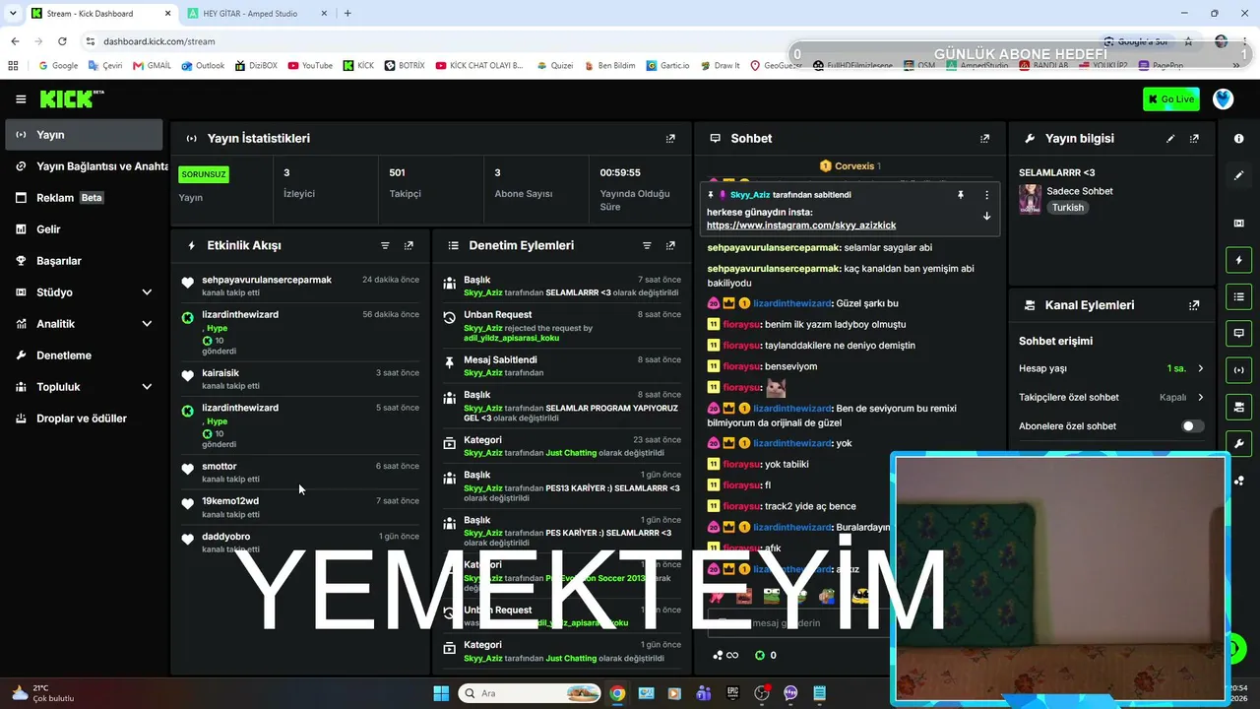Select the Unban Request moderation entry

562,326
